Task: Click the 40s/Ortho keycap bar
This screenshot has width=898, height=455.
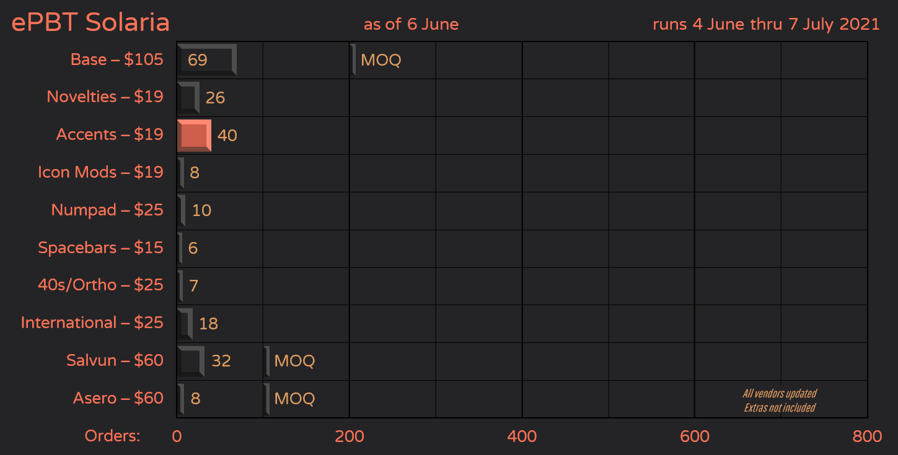Action: click(180, 285)
